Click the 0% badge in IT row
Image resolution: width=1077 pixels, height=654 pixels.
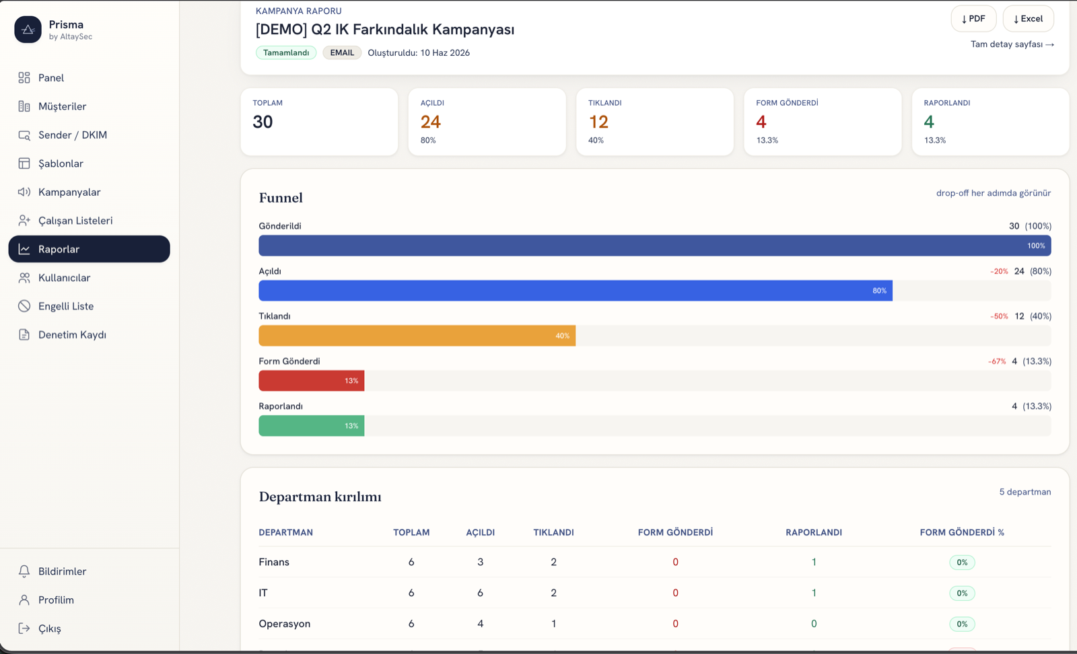coord(962,593)
